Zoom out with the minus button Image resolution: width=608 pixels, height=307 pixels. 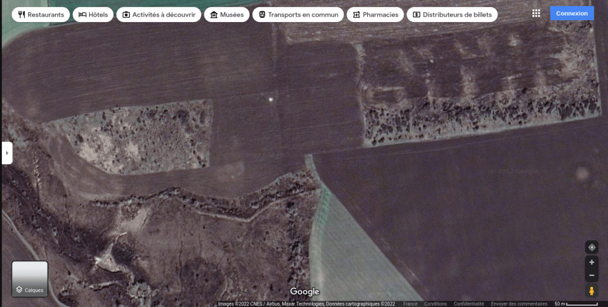tap(591, 276)
